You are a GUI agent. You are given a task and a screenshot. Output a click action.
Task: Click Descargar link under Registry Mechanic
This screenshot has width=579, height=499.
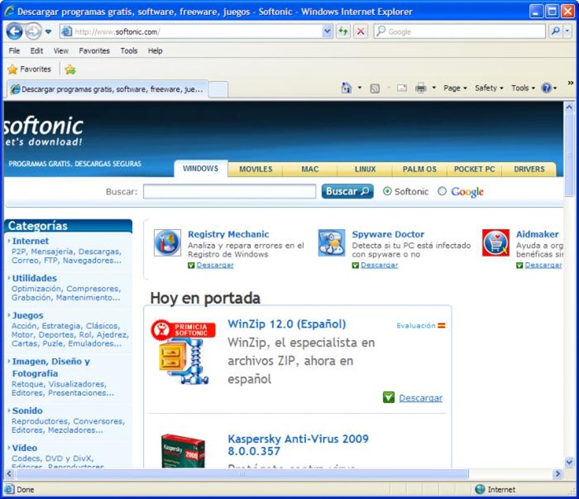[215, 265]
